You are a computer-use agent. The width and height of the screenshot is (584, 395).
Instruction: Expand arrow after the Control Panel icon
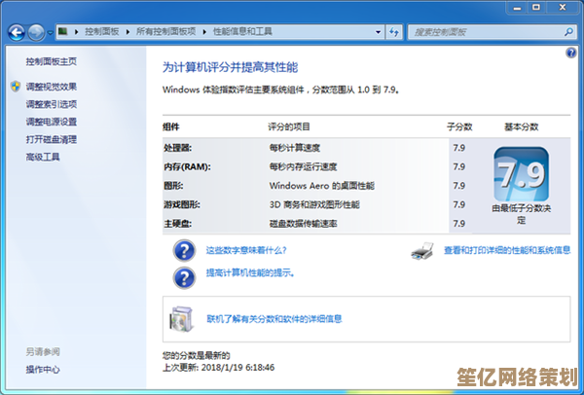pyautogui.click(x=76, y=32)
